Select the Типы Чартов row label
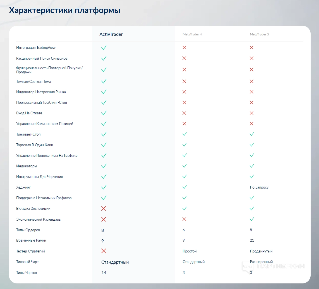Screen dimensions: 319x289 (x=27, y=273)
